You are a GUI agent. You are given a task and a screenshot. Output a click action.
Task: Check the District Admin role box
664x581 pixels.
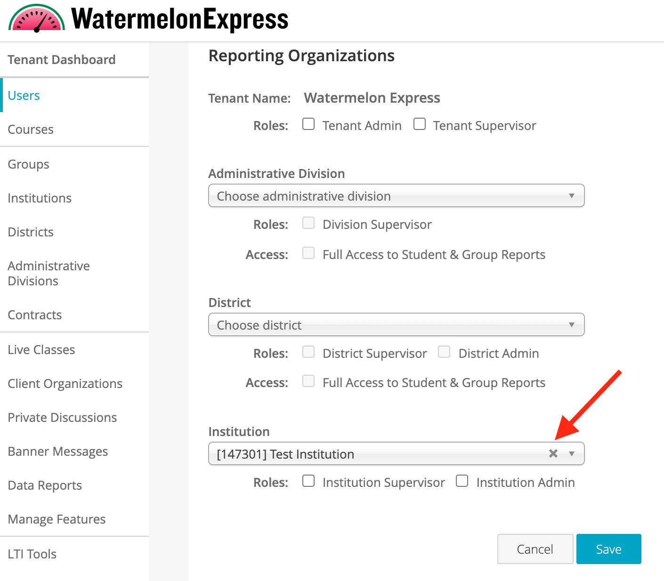[x=444, y=352]
